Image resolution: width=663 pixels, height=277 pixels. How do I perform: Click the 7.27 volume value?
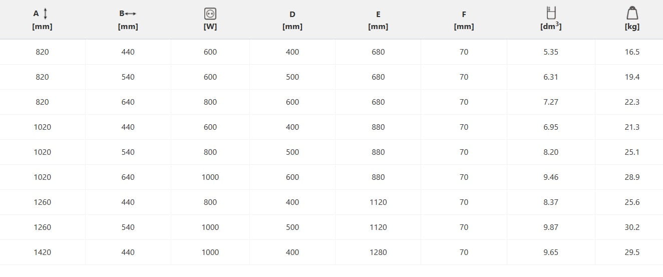point(551,102)
